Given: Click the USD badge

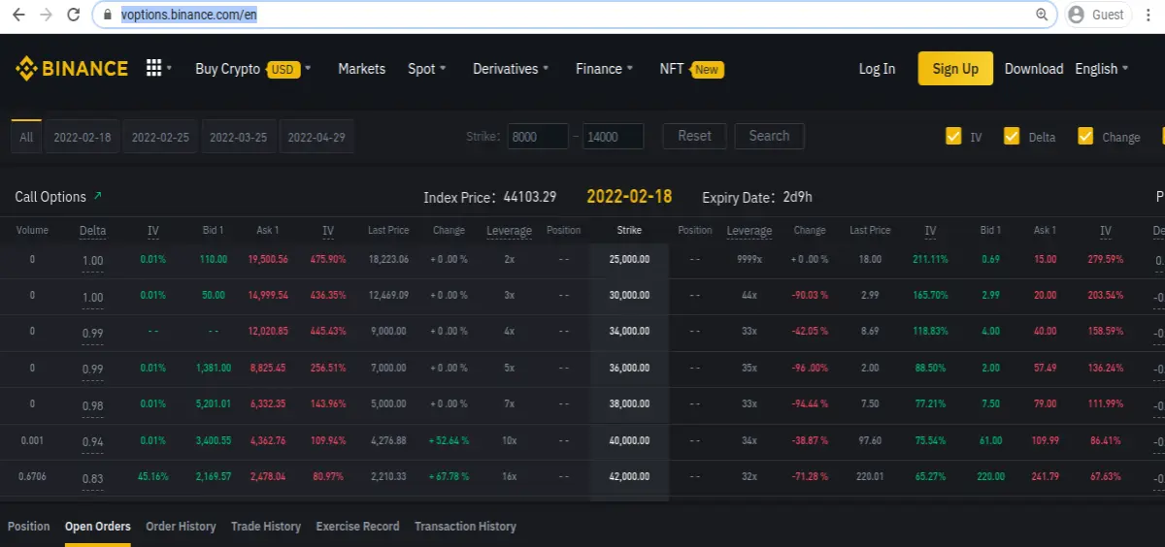Looking at the screenshot, I should tap(282, 69).
